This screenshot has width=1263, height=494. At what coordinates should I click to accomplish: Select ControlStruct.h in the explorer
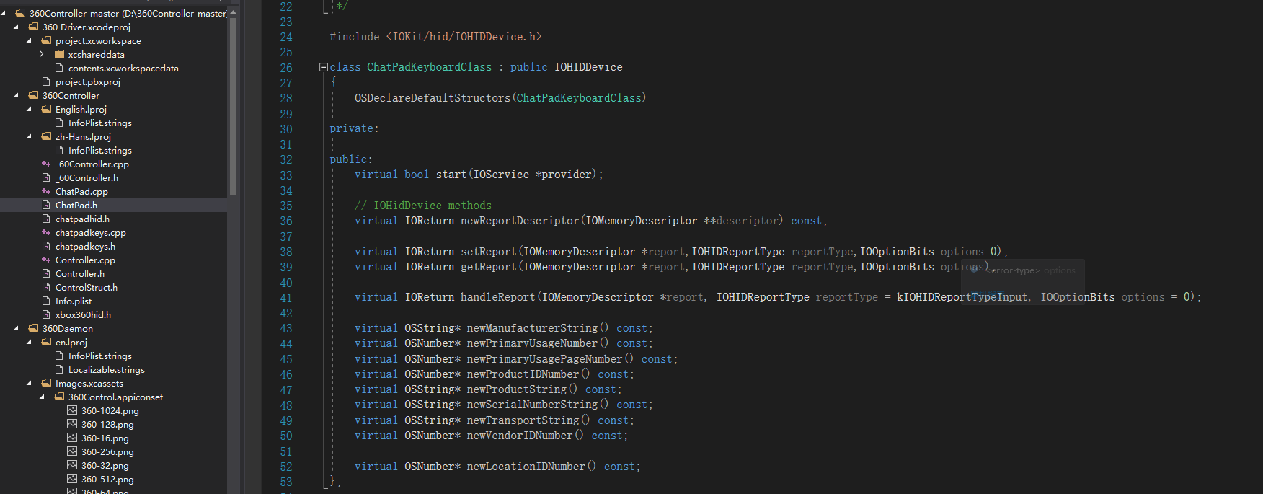86,288
